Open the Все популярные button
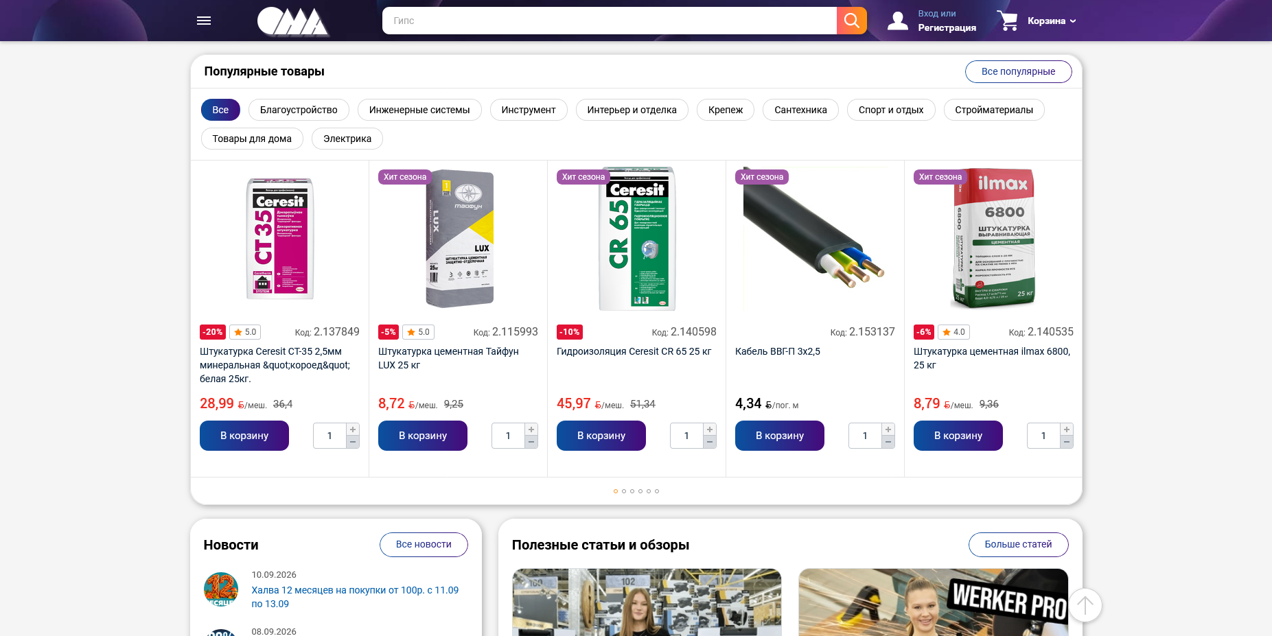Image resolution: width=1272 pixels, height=636 pixels. (1018, 71)
